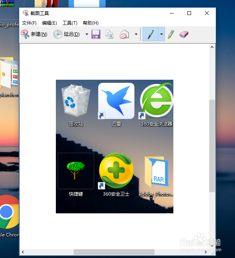The height and width of the screenshot is (258, 235).
Task: Open the 工具(T) menu
Action: [70, 23]
